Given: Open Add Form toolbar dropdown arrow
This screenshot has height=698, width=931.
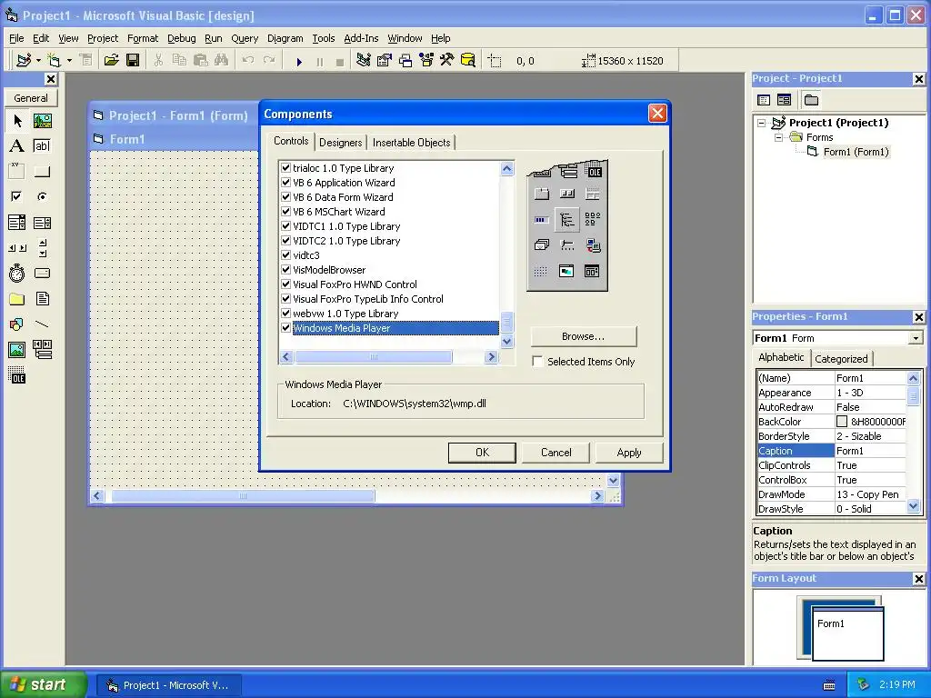Looking at the screenshot, I should 69,61.
